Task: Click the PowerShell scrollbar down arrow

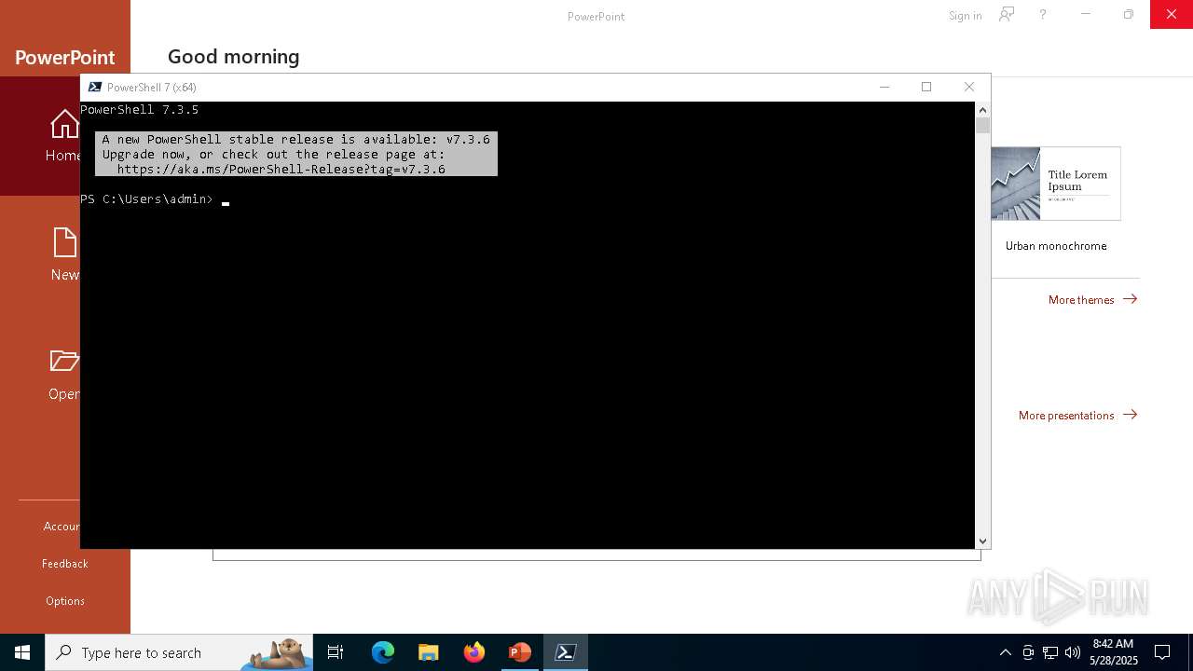Action: [x=982, y=541]
